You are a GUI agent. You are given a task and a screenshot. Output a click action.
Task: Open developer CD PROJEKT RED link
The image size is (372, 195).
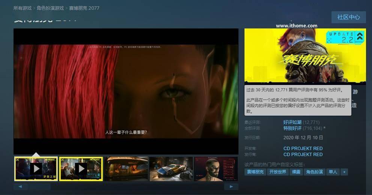click(303, 148)
